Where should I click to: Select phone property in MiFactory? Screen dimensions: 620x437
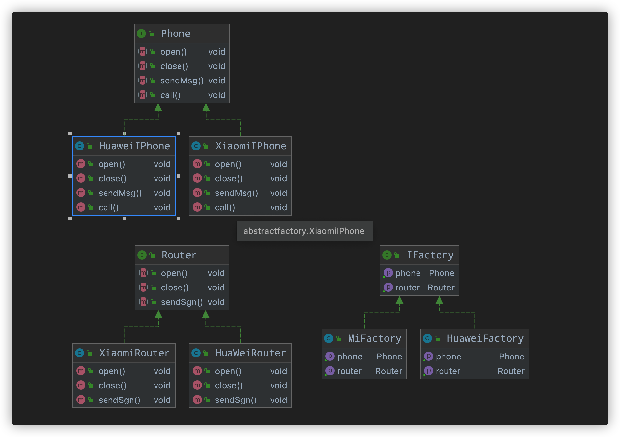(x=364, y=356)
